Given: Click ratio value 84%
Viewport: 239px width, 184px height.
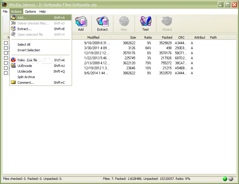Looking at the screenshot, I should (148, 48).
